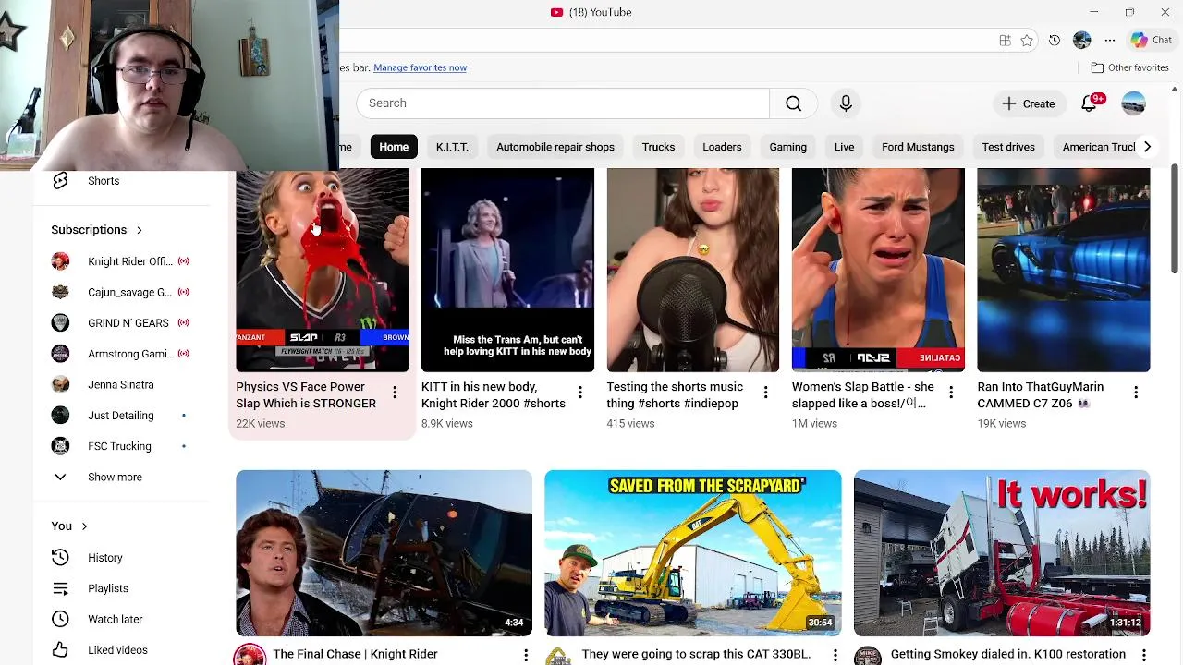This screenshot has height=665, width=1183.
Task: Open the Knight Rider Final Chase thumbnail
Action: [384, 553]
